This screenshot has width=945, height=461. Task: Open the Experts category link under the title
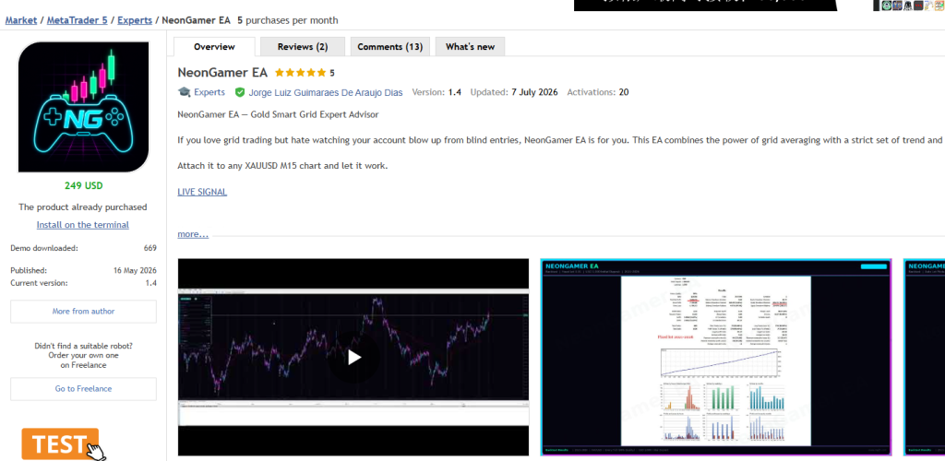click(x=209, y=92)
